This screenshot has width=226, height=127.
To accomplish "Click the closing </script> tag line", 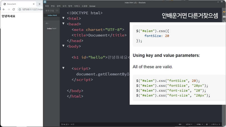I will [x=82, y=80].
